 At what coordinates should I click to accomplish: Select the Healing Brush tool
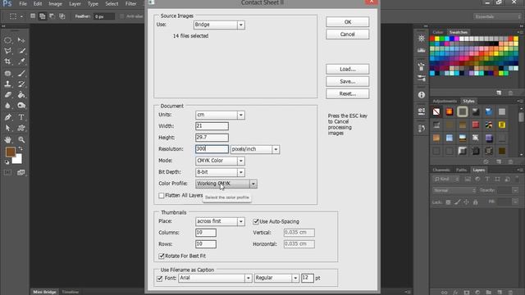pyautogui.click(x=7, y=73)
